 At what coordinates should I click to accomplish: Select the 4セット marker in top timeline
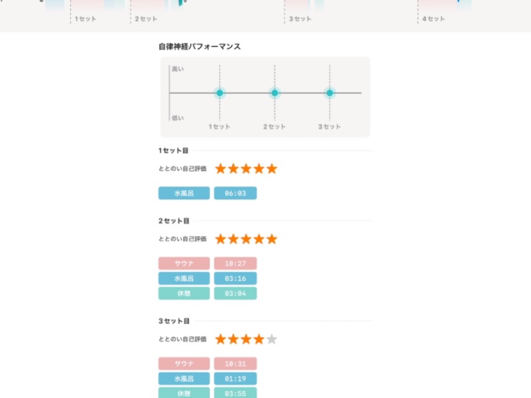[x=433, y=19]
